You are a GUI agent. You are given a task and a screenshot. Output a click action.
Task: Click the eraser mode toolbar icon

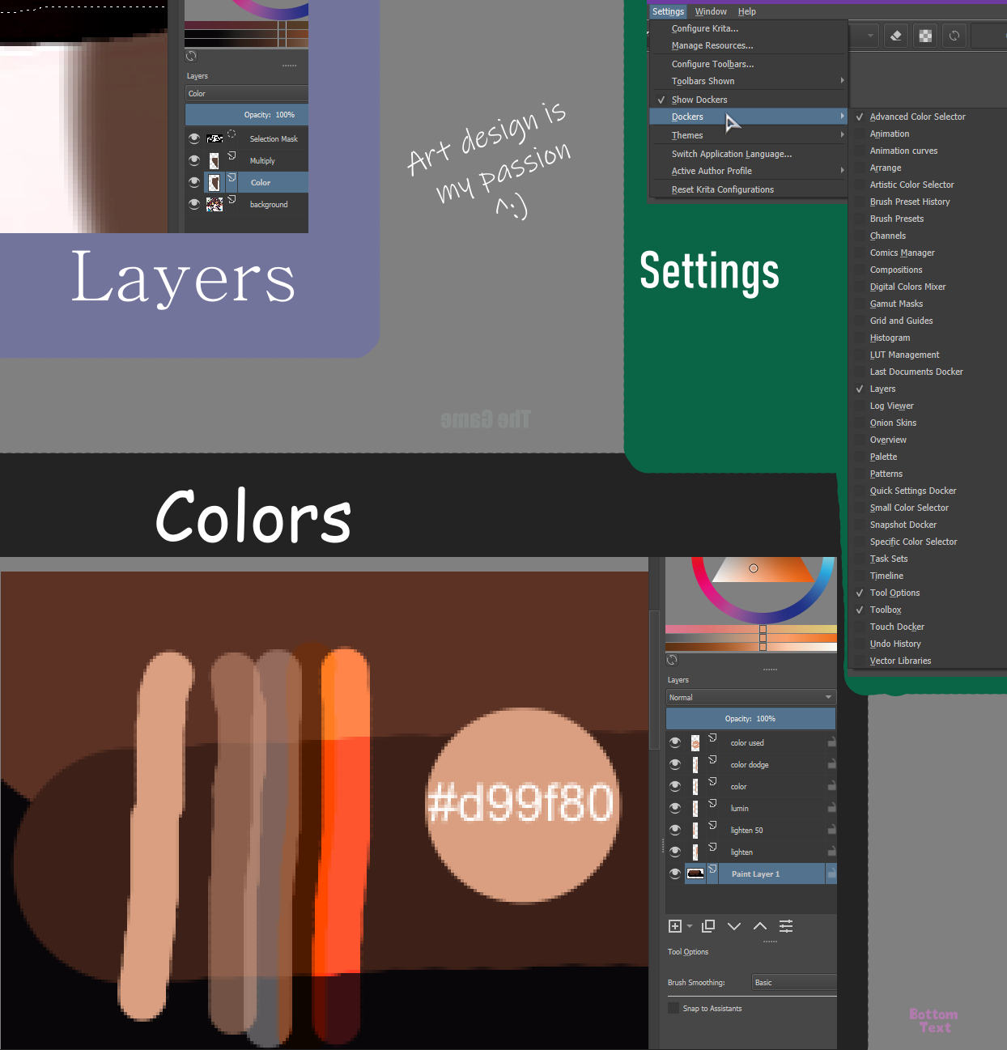click(x=896, y=36)
